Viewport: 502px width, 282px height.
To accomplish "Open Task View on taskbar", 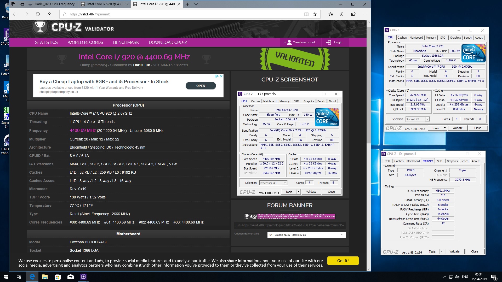I will (19, 277).
